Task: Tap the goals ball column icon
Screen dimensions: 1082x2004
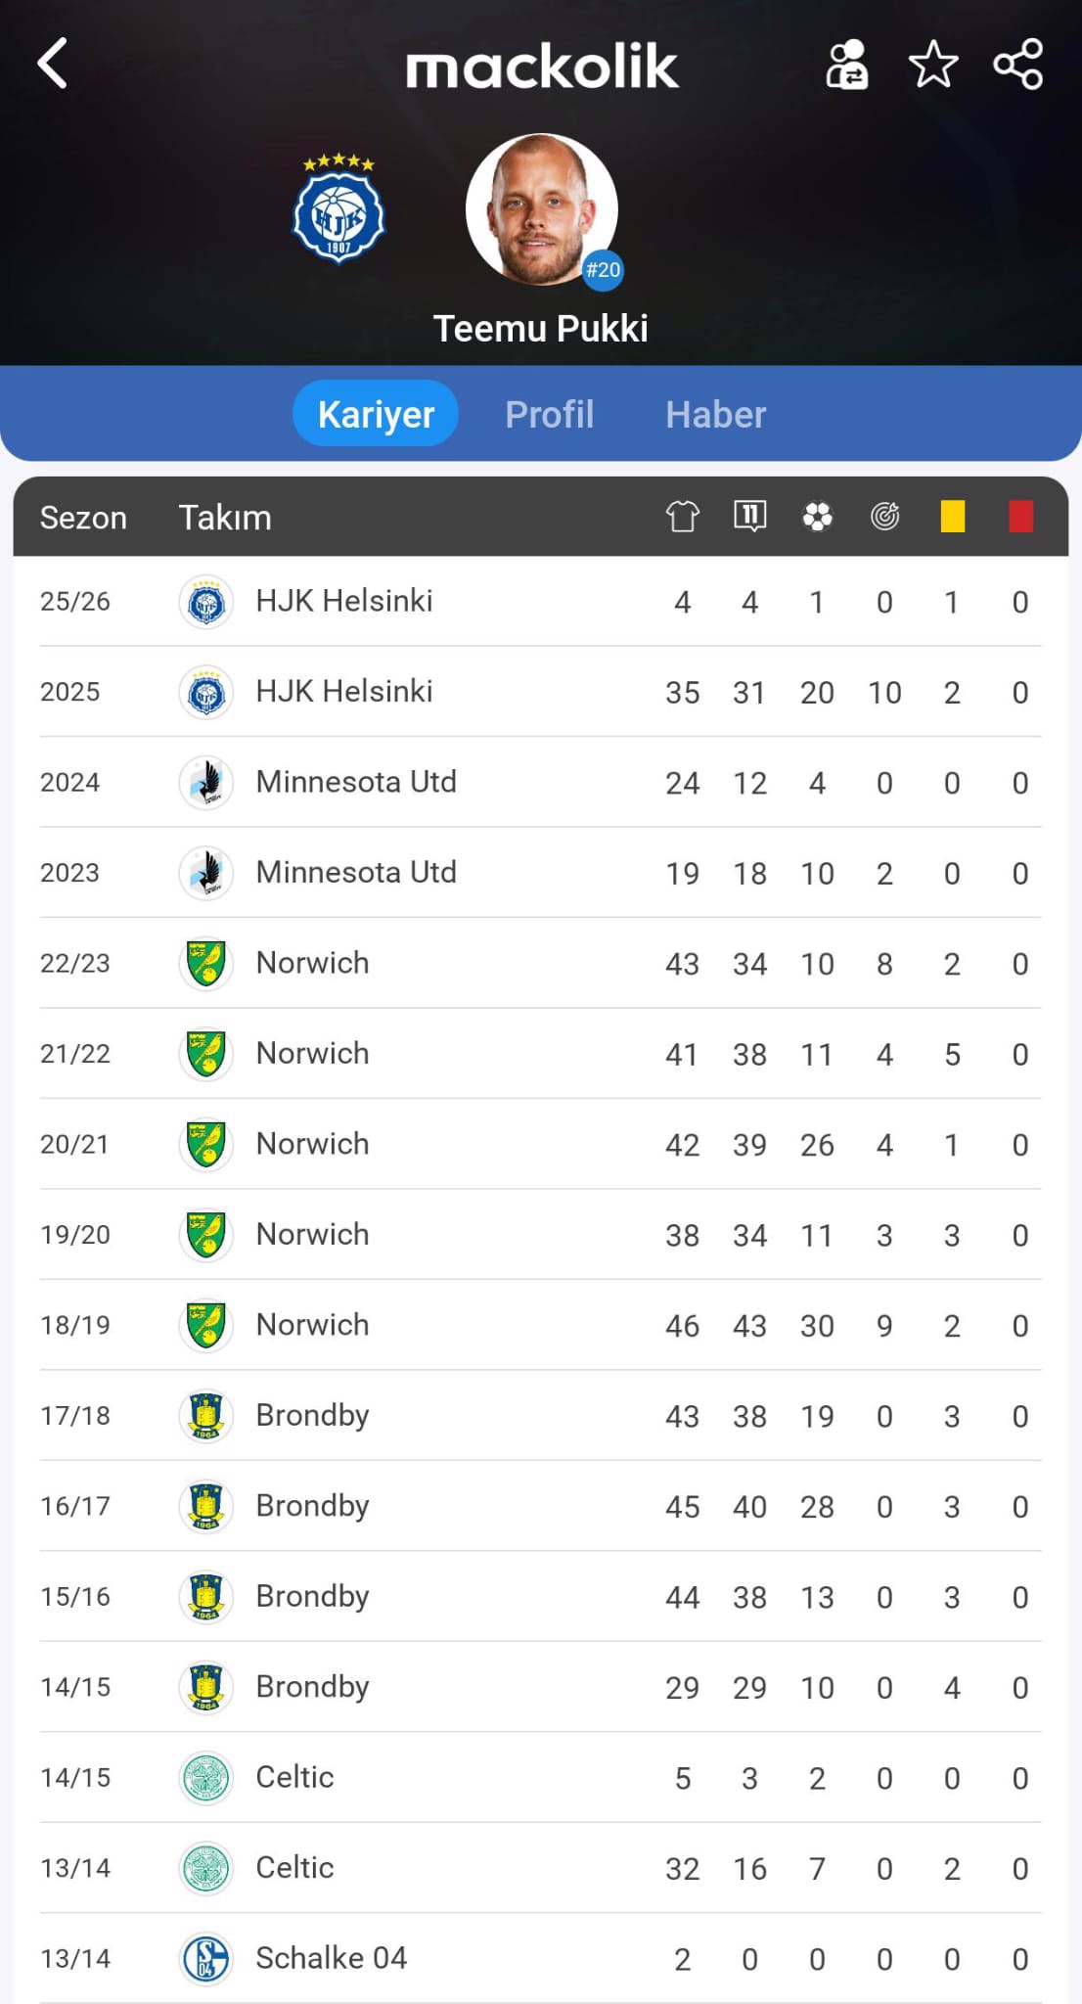Action: [817, 516]
